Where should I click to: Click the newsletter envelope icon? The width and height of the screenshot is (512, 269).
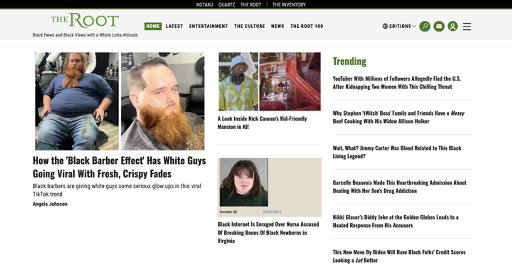(x=439, y=26)
